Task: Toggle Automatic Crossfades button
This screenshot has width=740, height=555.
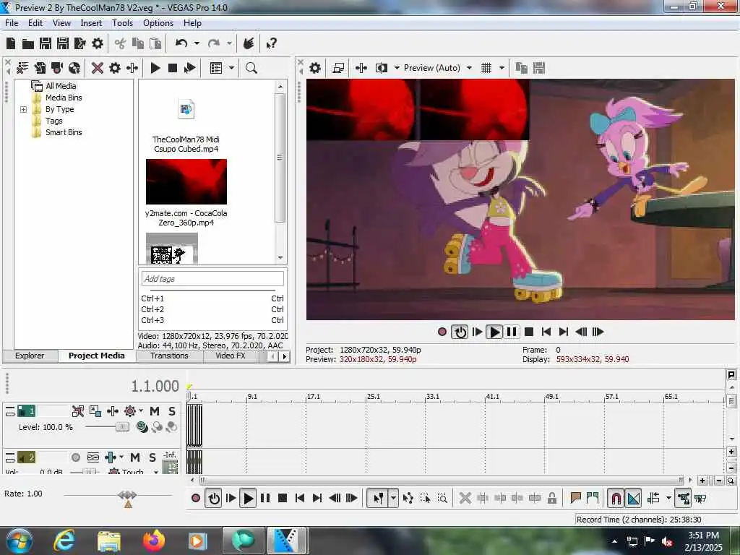Action: coord(633,498)
